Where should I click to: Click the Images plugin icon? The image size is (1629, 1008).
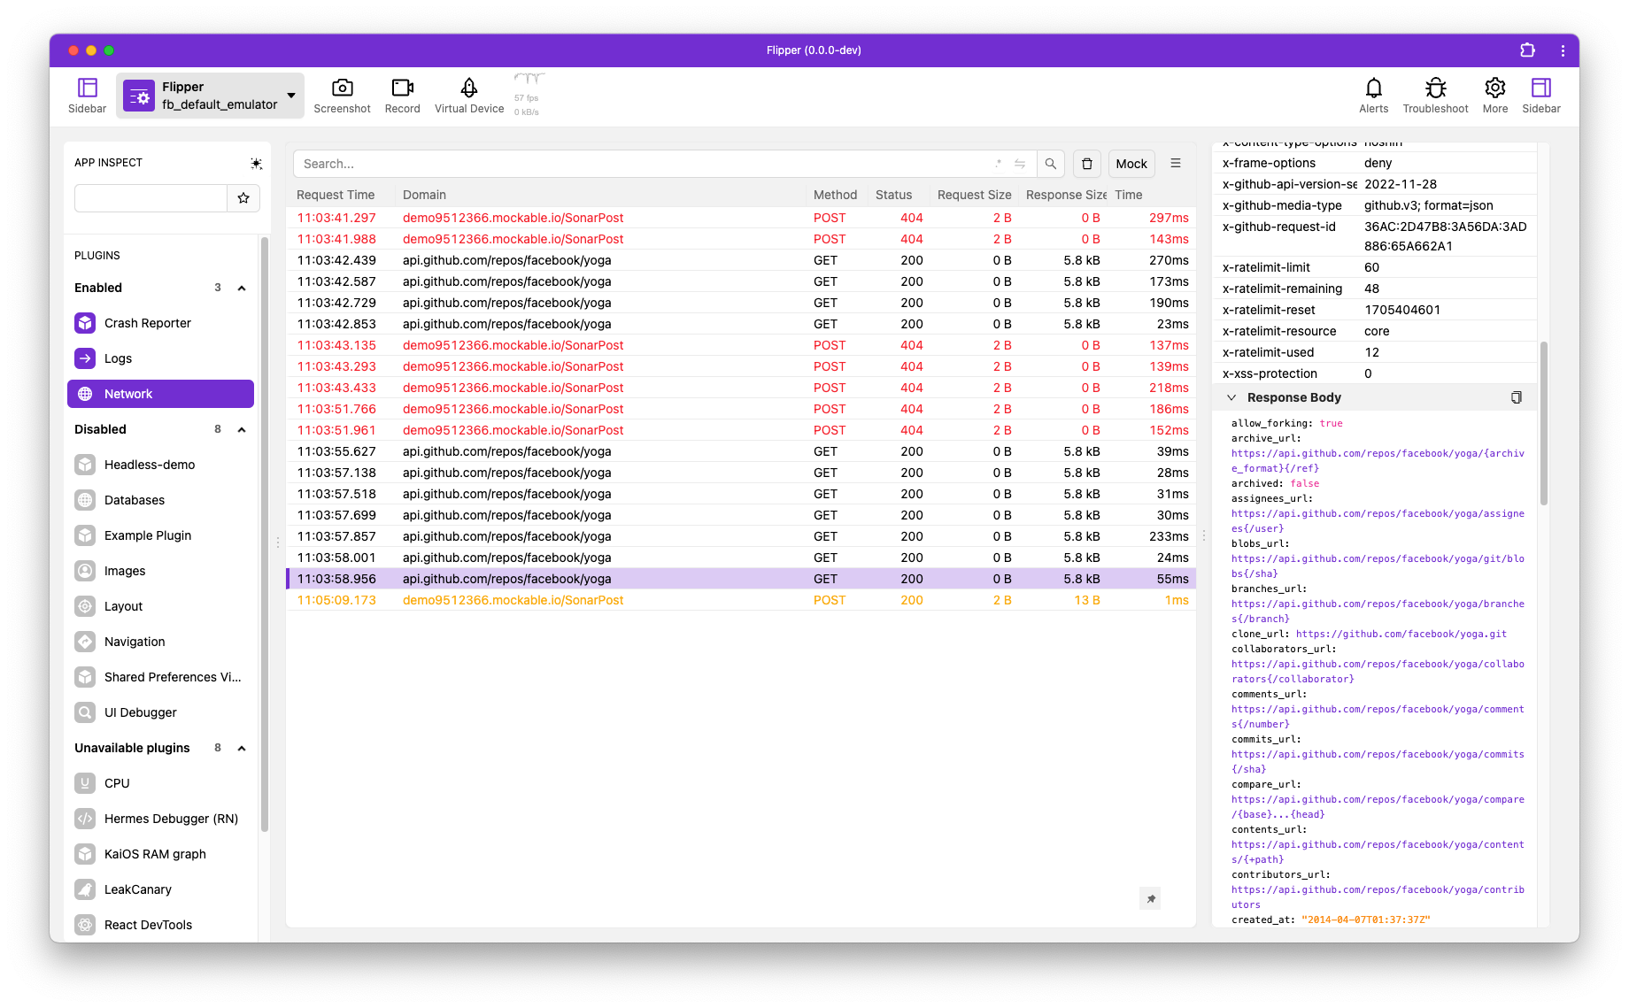click(85, 571)
